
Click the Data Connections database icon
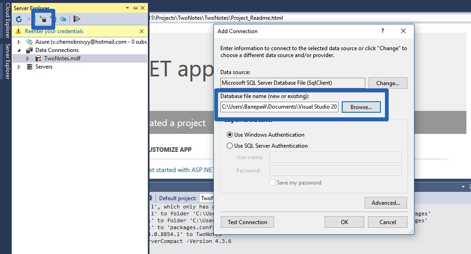[29, 50]
